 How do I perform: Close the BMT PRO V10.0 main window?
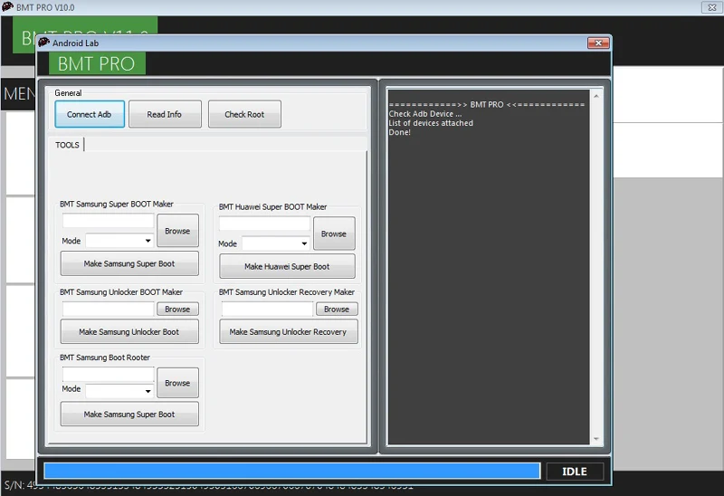pyautogui.click(x=711, y=7)
